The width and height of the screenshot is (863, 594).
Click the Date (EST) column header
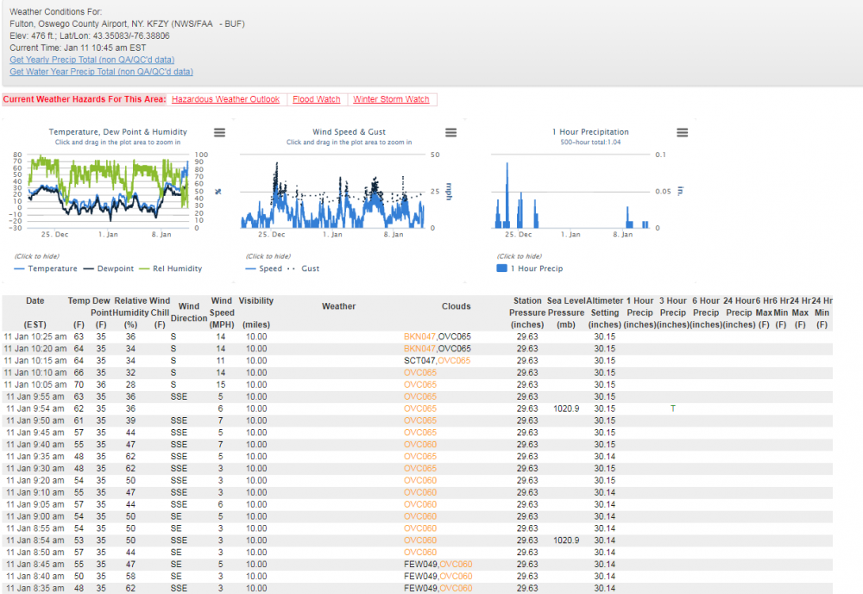35,313
